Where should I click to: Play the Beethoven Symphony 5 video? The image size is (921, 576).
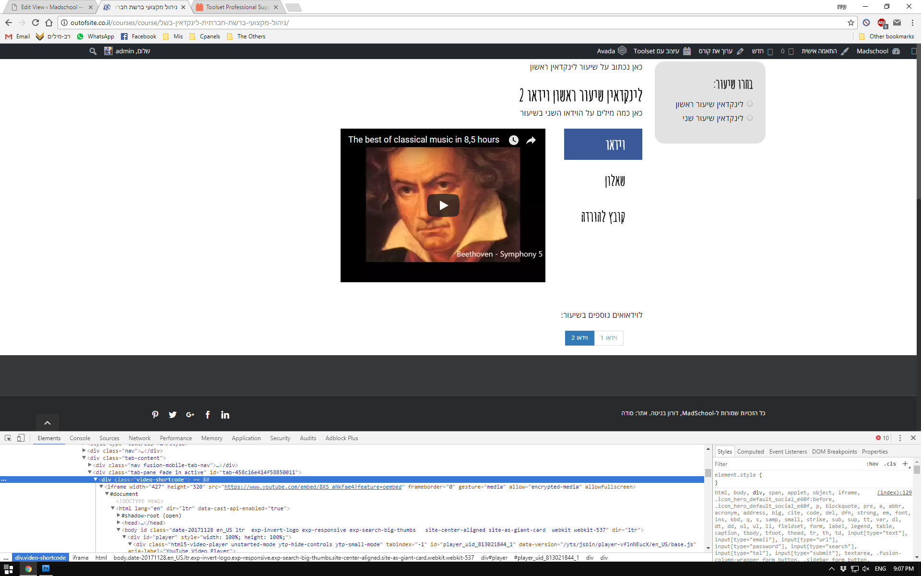point(443,205)
